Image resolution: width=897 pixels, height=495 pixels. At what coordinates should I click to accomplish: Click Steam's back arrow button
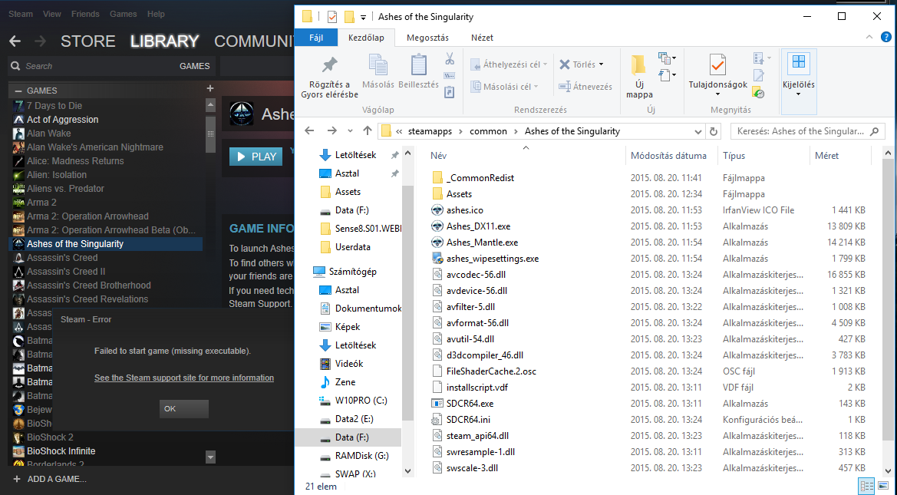(x=15, y=41)
